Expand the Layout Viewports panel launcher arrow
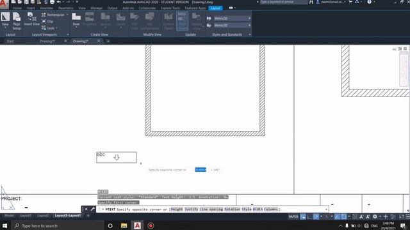Viewport: 410px width, 230px height. pos(68,34)
